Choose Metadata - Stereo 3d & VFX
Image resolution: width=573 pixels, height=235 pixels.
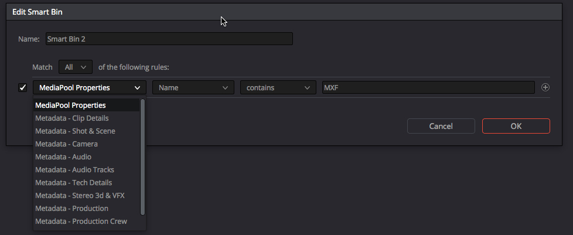[x=80, y=196]
